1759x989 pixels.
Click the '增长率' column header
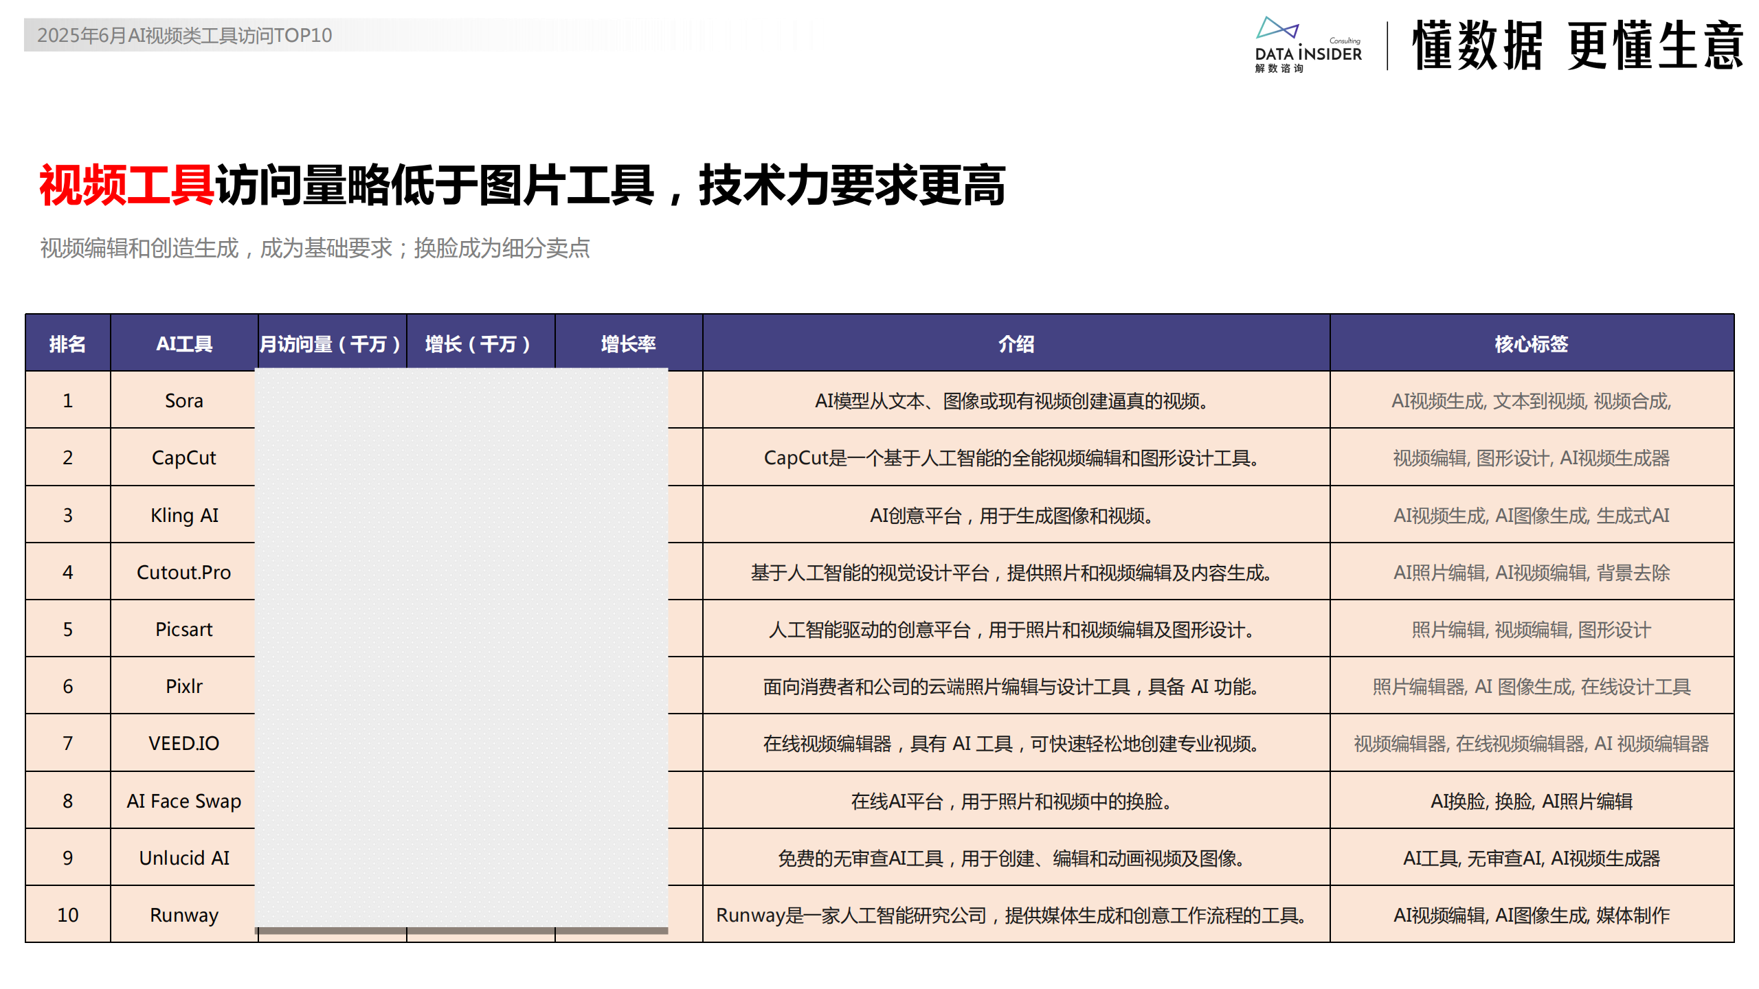click(628, 343)
